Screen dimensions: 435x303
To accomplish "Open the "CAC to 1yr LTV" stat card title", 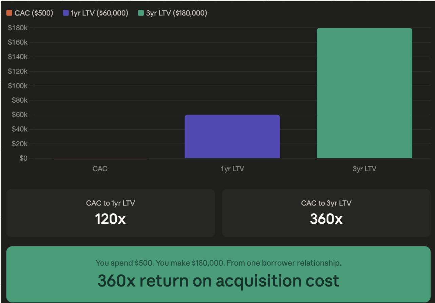I will pyautogui.click(x=110, y=203).
